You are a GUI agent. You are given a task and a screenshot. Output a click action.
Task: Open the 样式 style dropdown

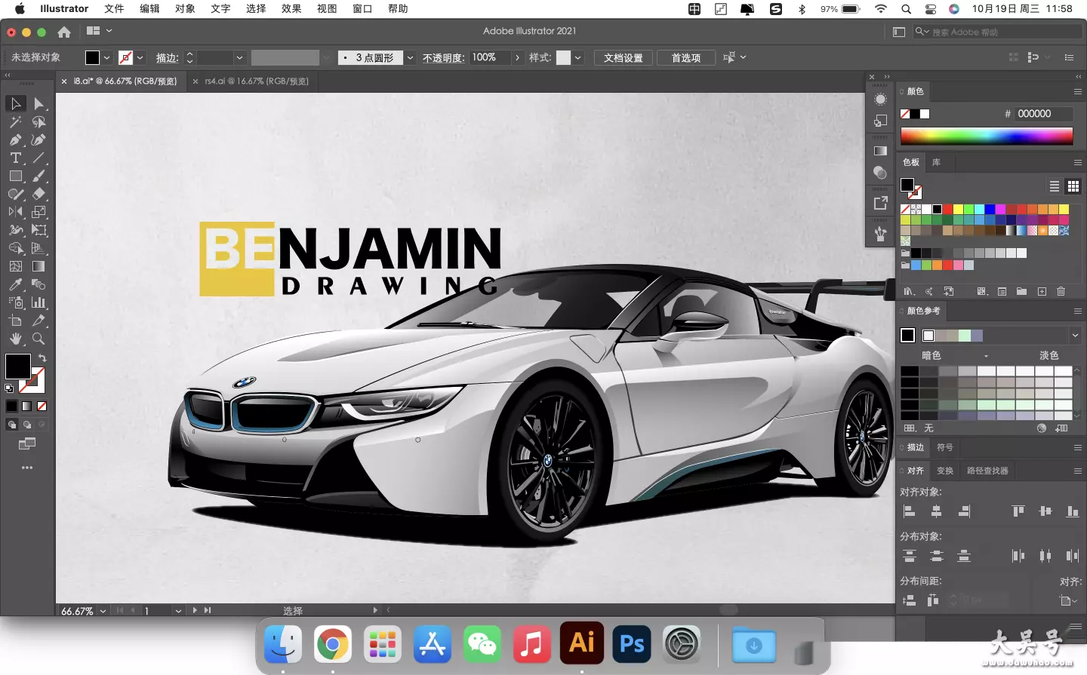(x=577, y=58)
